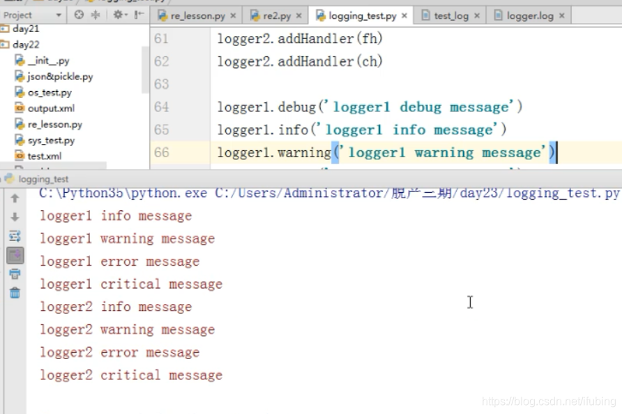
Task: Click console output 'logger1 critical message'
Action: [131, 284]
